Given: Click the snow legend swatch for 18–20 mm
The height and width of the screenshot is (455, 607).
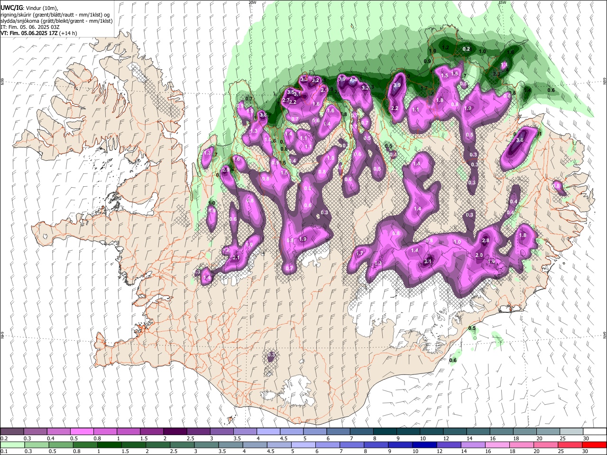Looking at the screenshot, I should 525,431.
